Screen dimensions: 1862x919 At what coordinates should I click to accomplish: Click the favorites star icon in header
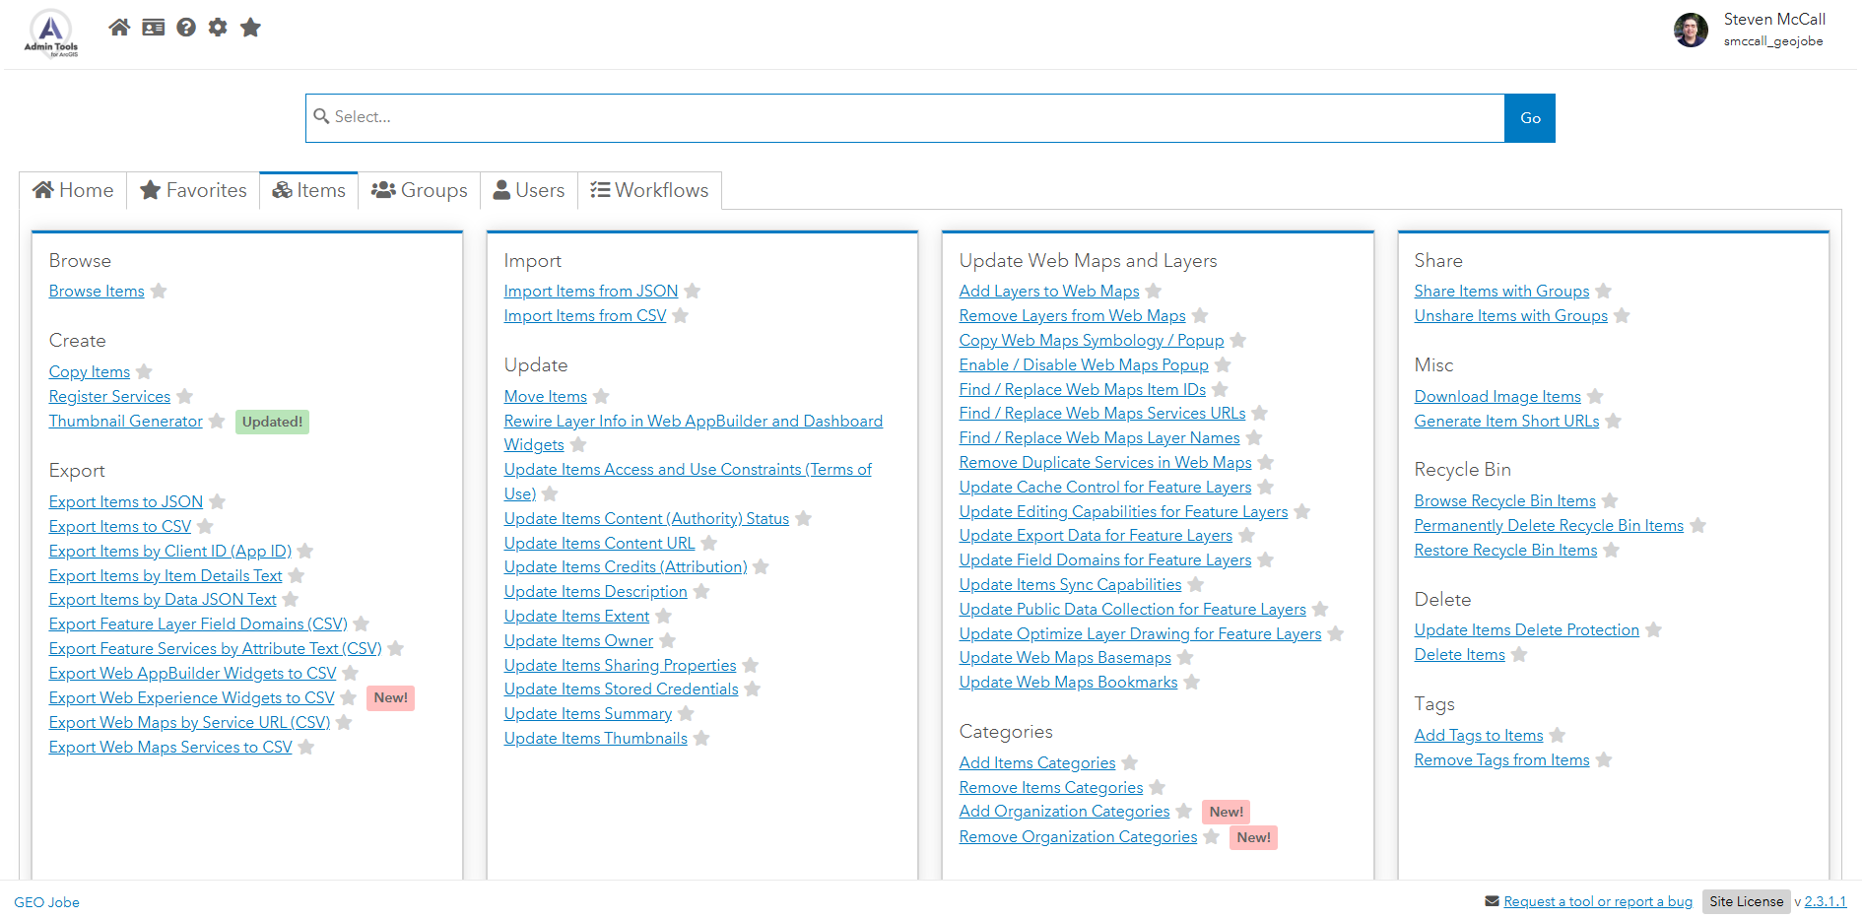pyautogui.click(x=250, y=28)
